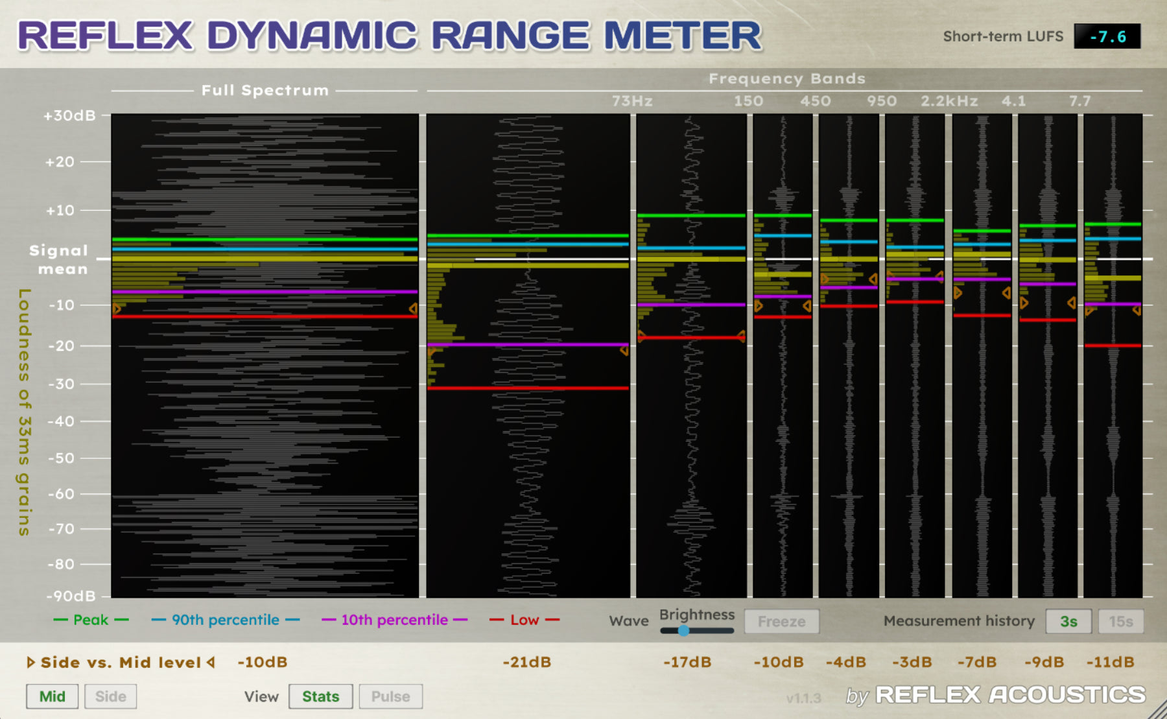Set measurement history to 15s
Screen dimensions: 1167x719
1120,621
